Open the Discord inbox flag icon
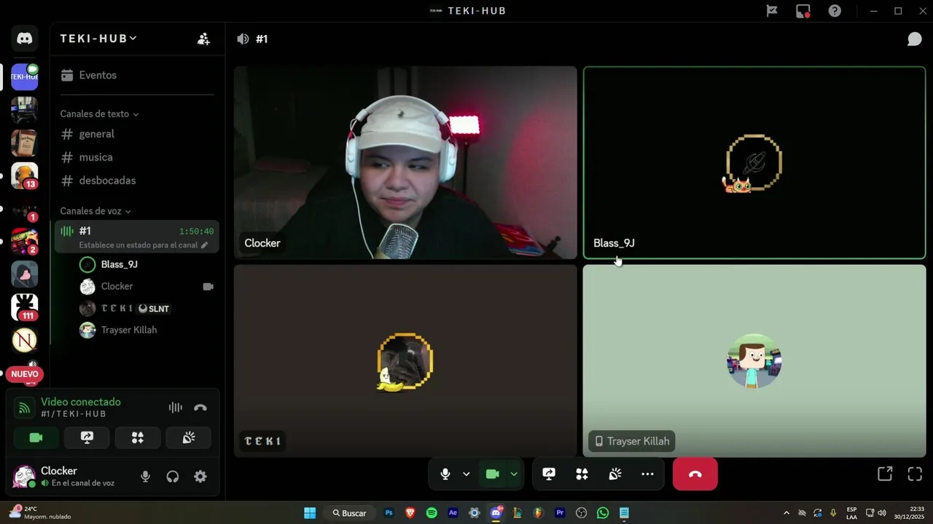Viewport: 933px width, 524px height. [x=772, y=11]
